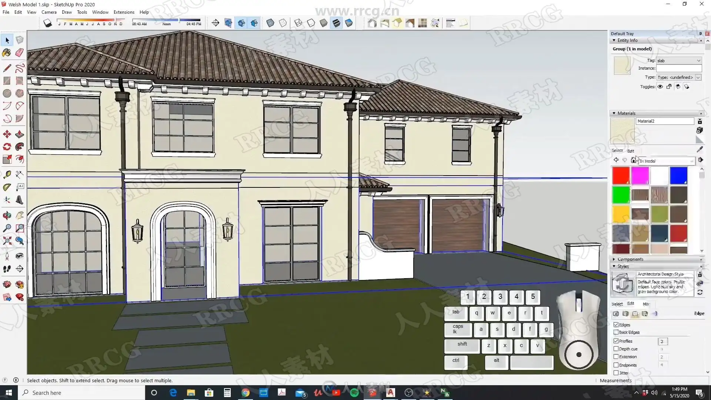This screenshot has height=400, width=711.
Task: Pick the blue color swatch
Action: coord(678,176)
